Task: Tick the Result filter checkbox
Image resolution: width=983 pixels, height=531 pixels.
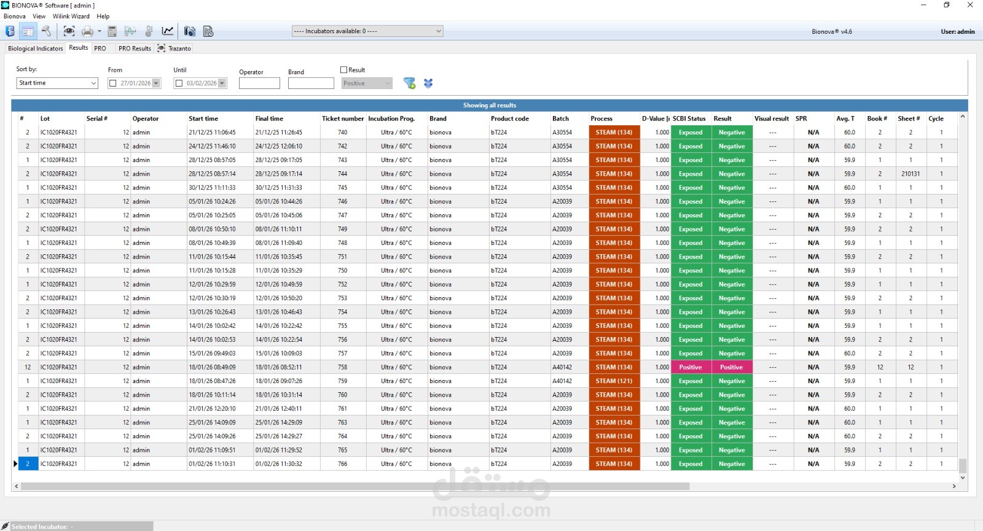Action: [x=344, y=70]
